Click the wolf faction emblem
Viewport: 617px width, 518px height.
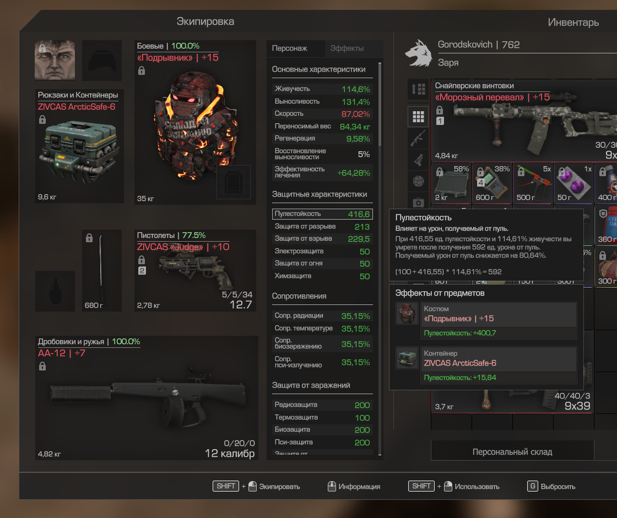(x=419, y=53)
